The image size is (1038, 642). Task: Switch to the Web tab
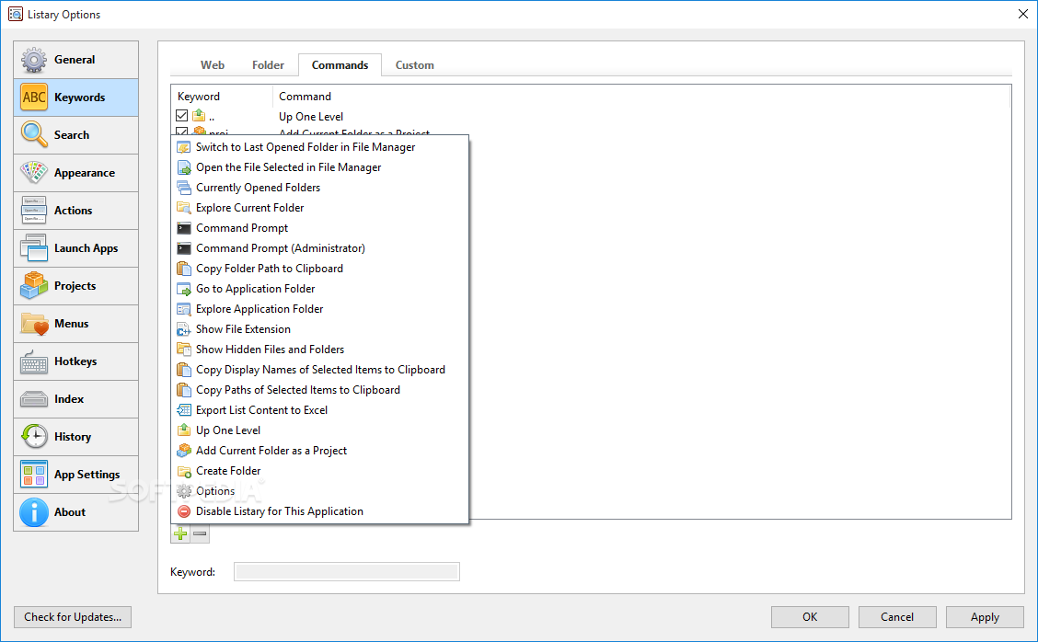[213, 65]
